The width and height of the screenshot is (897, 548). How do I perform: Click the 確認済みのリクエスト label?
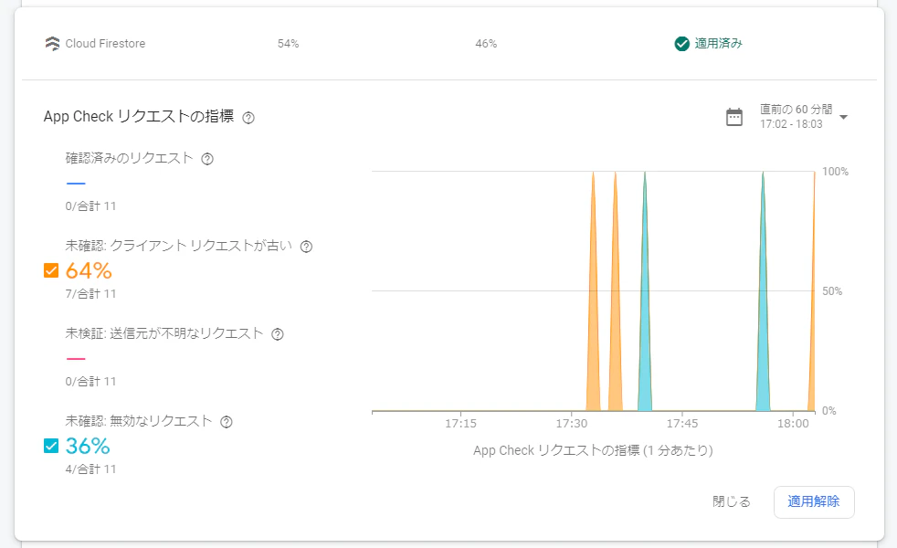[130, 158]
